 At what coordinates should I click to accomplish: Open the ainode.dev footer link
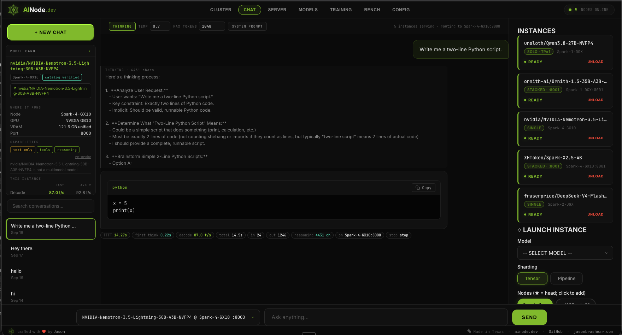(x=526, y=331)
